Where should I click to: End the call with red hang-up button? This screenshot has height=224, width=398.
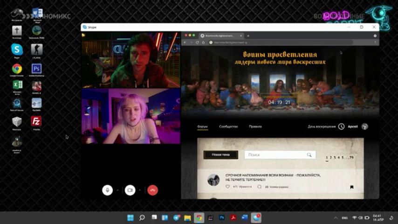pyautogui.click(x=152, y=190)
